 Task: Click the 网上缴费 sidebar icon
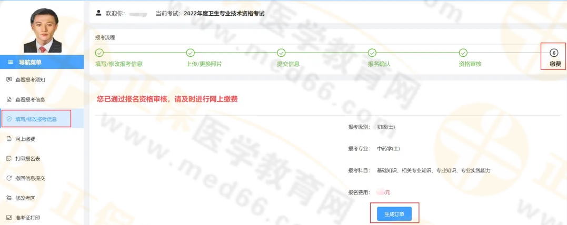pos(8,139)
